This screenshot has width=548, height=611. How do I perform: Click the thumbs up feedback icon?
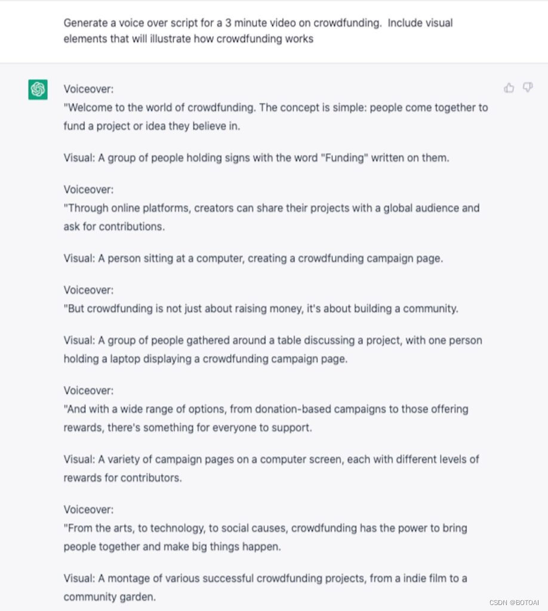click(x=509, y=88)
